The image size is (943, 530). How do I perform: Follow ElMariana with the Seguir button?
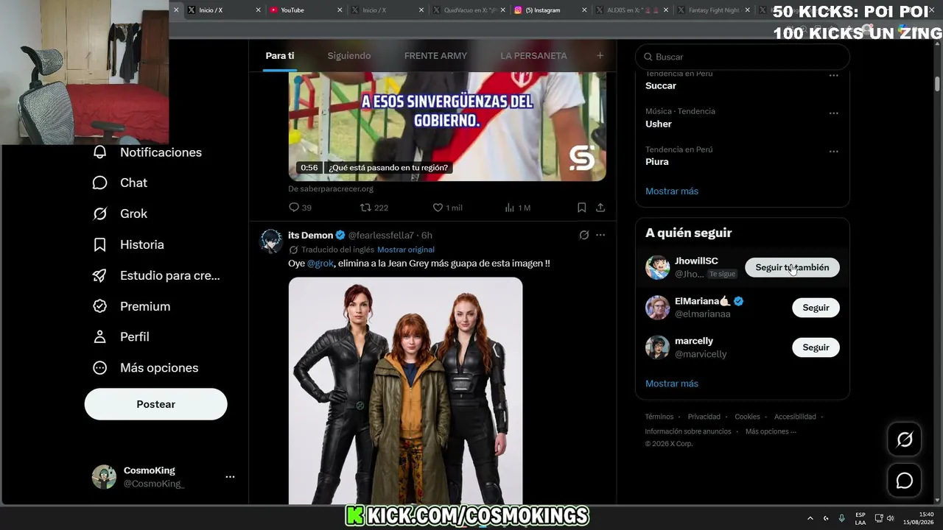pos(816,308)
